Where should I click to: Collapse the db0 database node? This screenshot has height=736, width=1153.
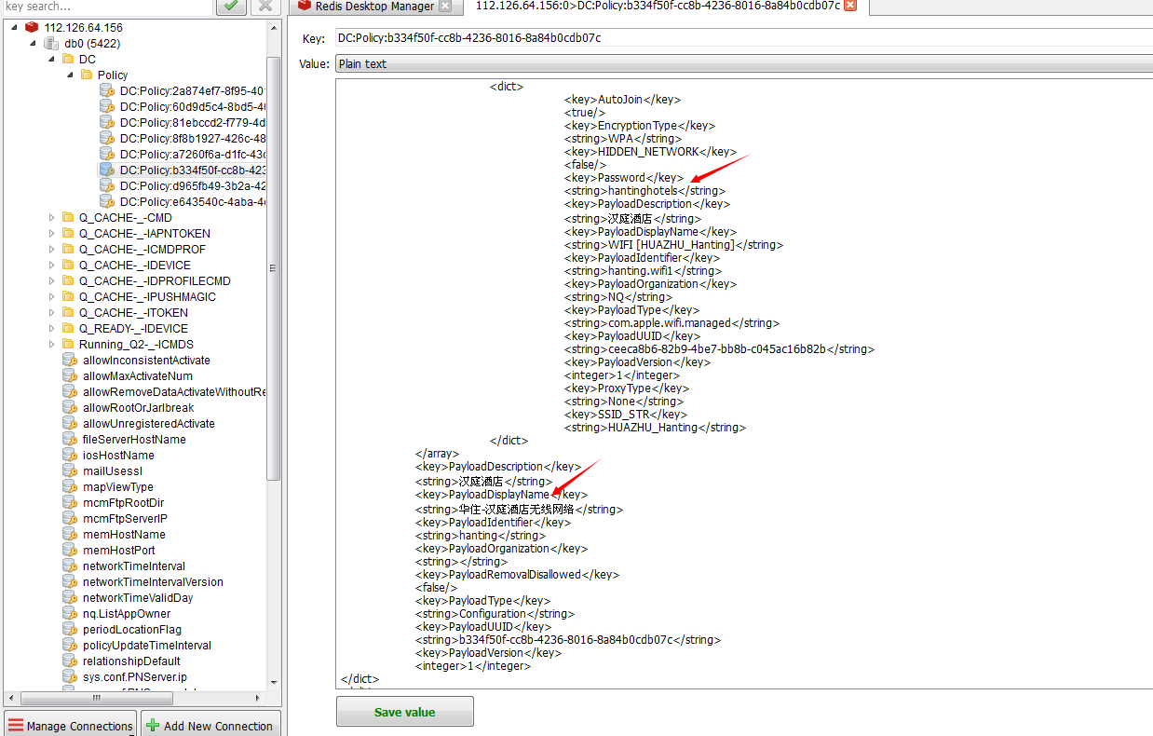click(34, 43)
